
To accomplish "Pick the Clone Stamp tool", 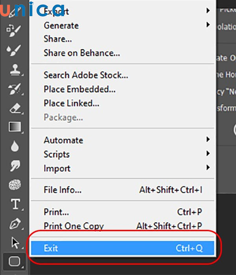I will (14, 70).
